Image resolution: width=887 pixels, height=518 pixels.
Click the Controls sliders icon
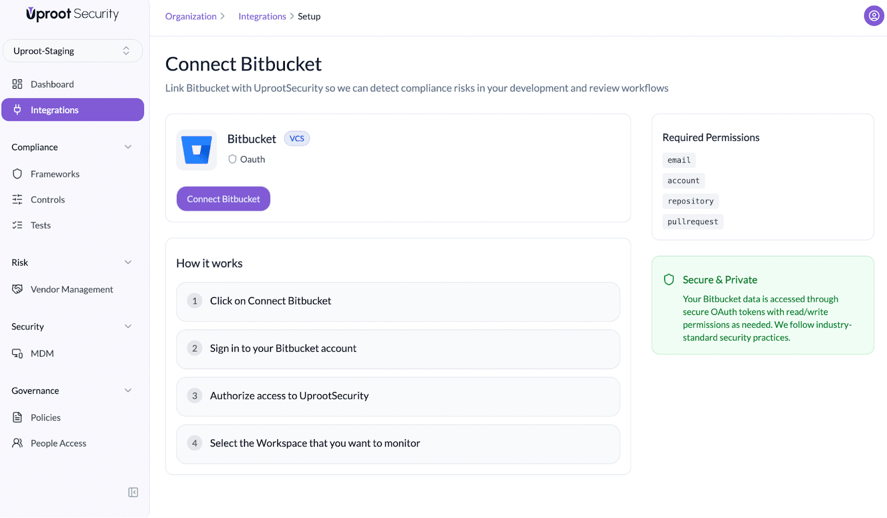point(17,200)
